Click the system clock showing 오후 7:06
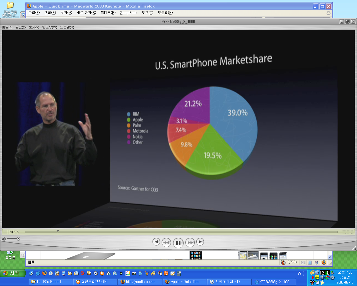The image size is (357, 286). click(x=345, y=272)
